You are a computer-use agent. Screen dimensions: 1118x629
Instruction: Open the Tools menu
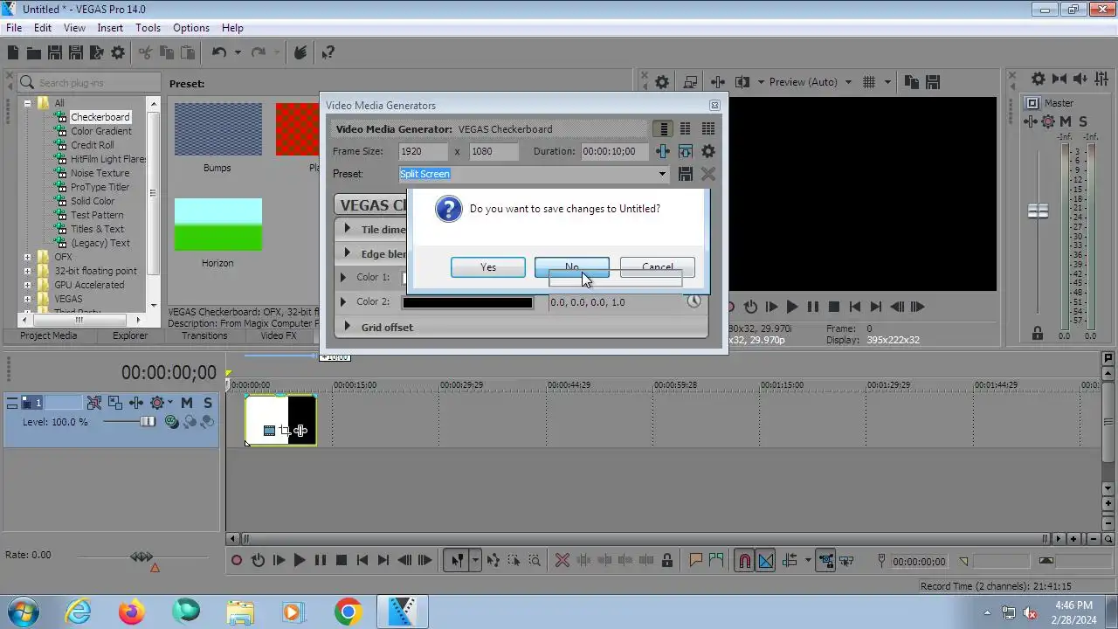point(148,28)
